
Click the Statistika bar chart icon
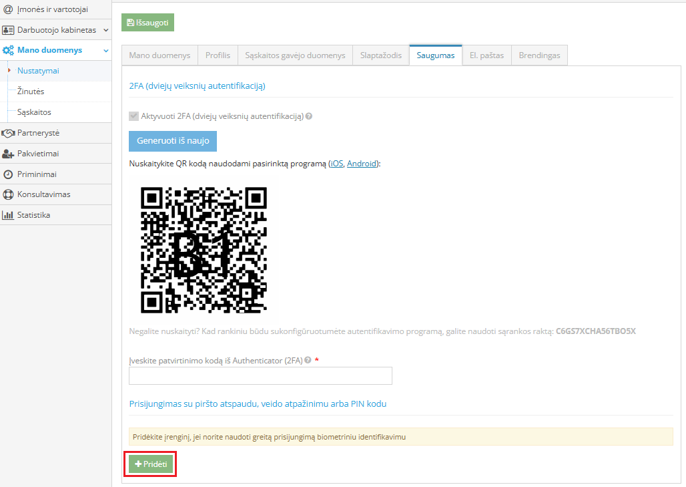pos(8,215)
